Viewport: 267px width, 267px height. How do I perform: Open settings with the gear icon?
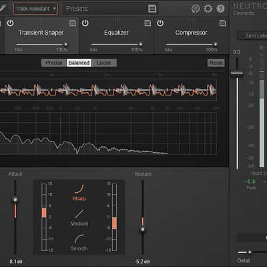click(208, 9)
